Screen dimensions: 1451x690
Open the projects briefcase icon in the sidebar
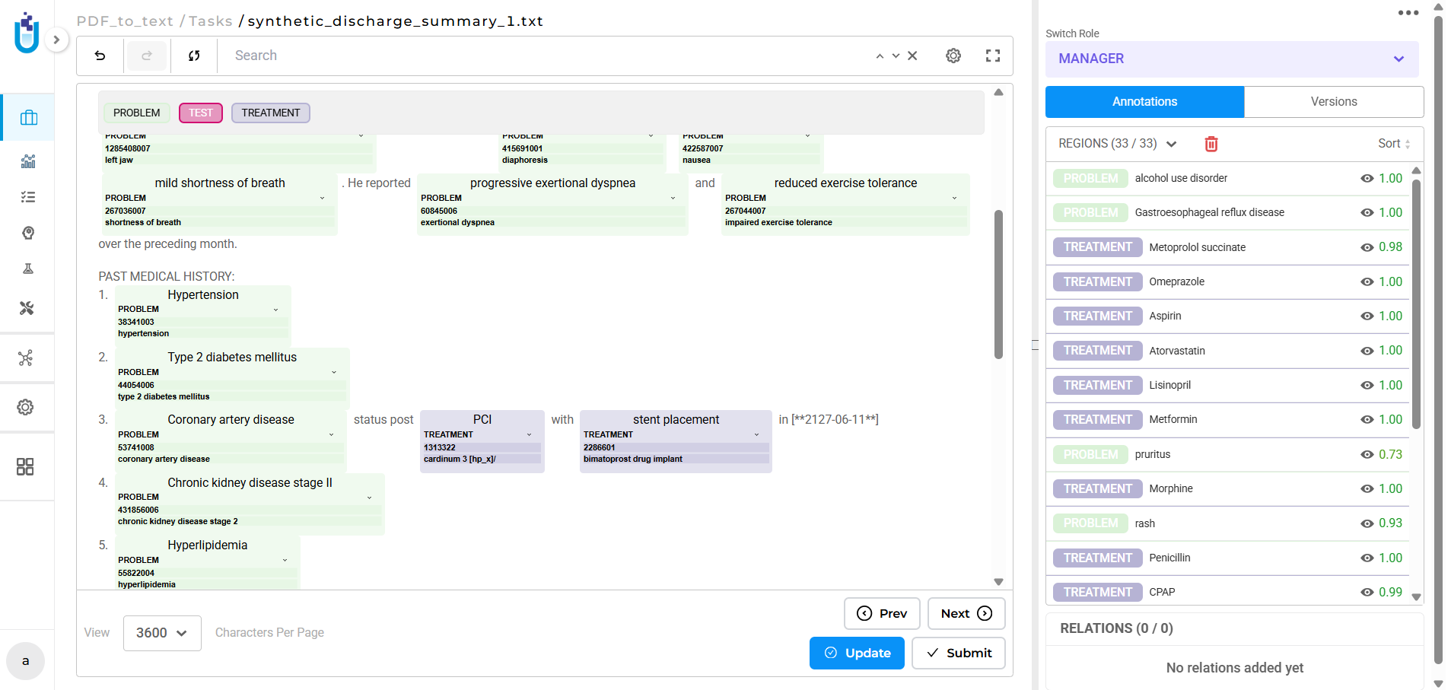(28, 118)
